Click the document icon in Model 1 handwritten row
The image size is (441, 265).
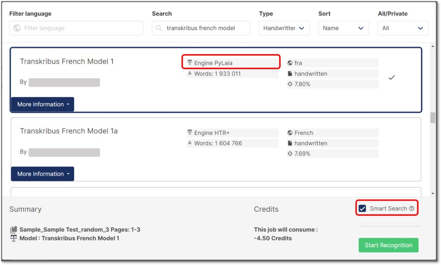(290, 73)
